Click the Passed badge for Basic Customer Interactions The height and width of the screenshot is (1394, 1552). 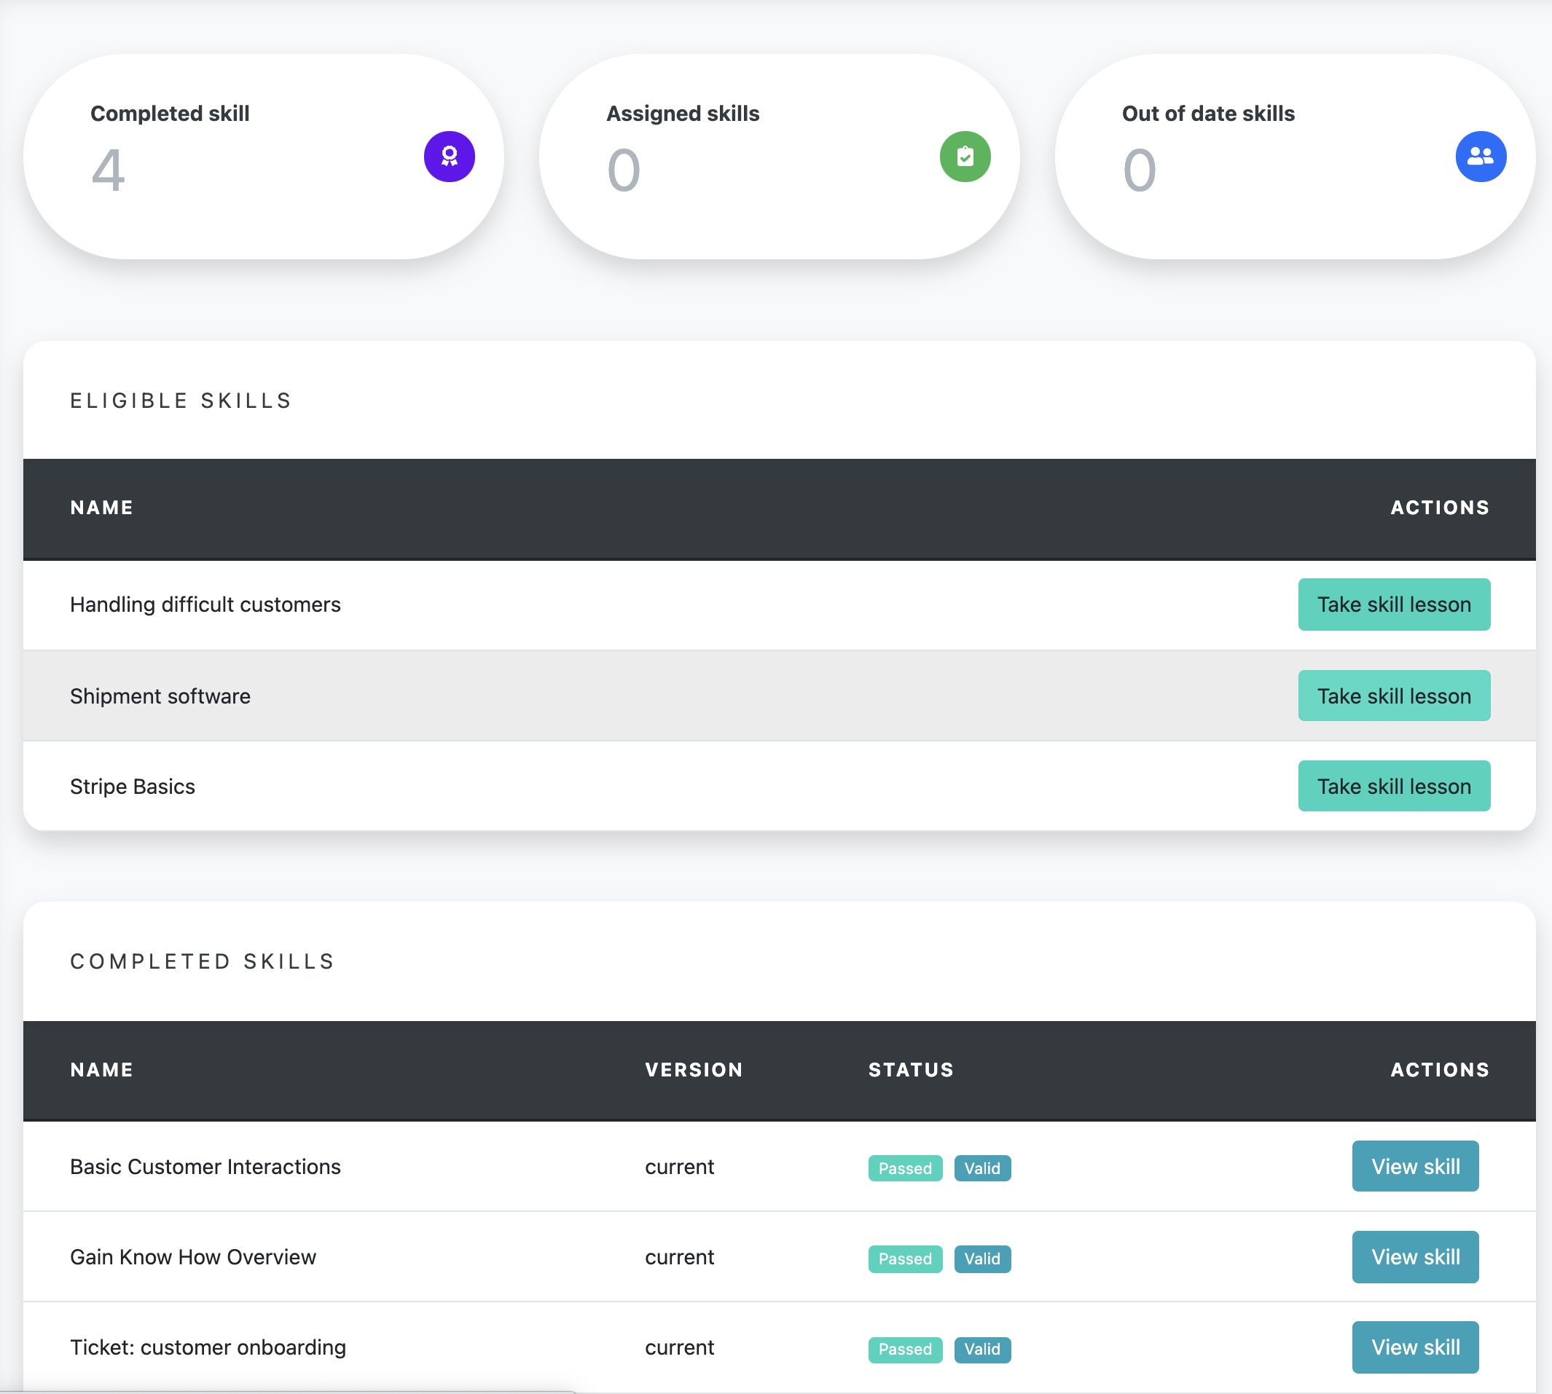click(x=904, y=1168)
